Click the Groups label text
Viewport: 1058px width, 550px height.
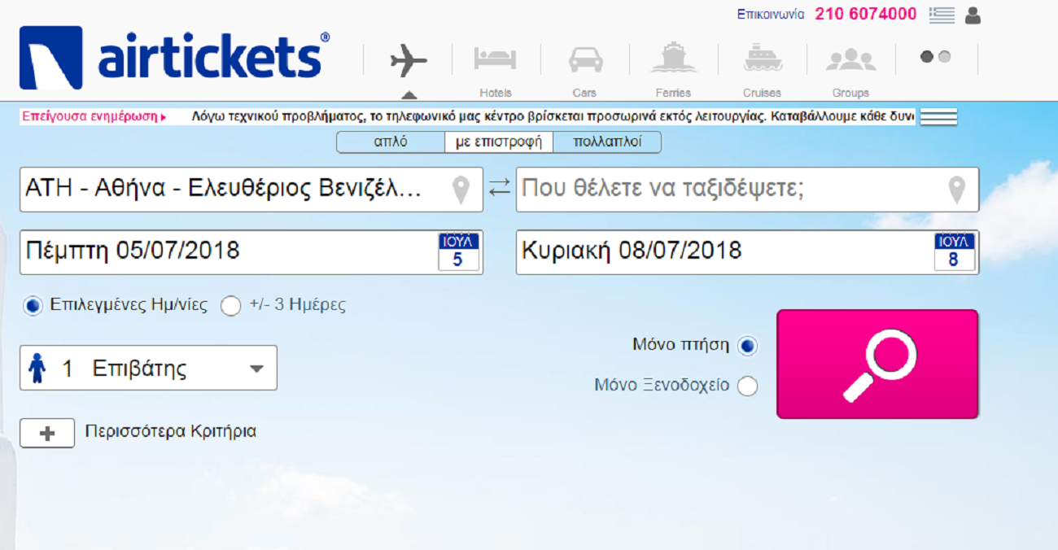850,93
